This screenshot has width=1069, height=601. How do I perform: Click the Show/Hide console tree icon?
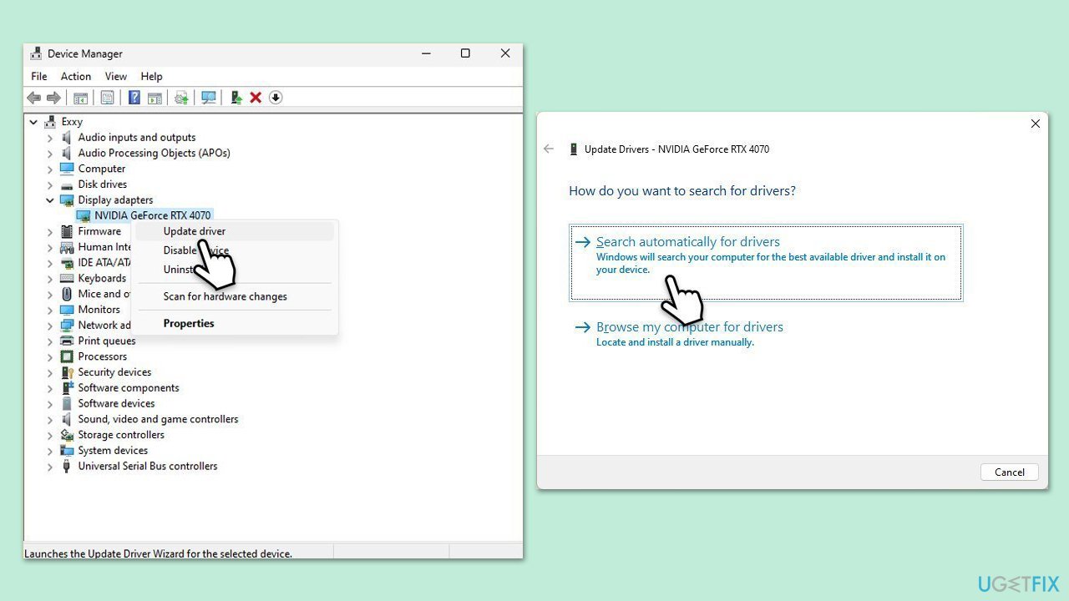pos(81,98)
